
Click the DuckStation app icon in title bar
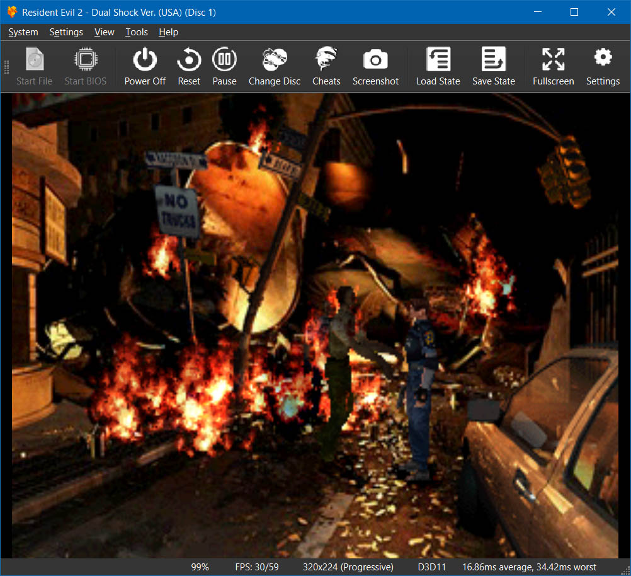pos(12,12)
